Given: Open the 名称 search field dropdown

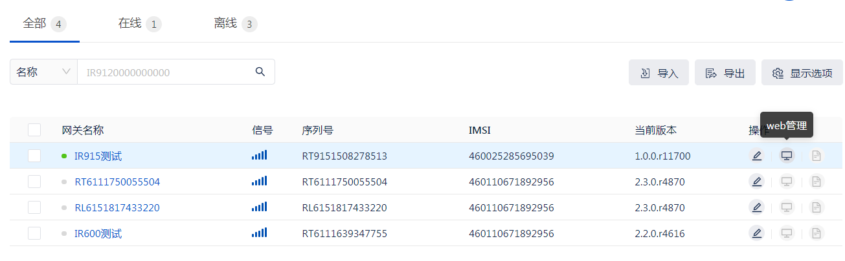Looking at the screenshot, I should tap(43, 72).
